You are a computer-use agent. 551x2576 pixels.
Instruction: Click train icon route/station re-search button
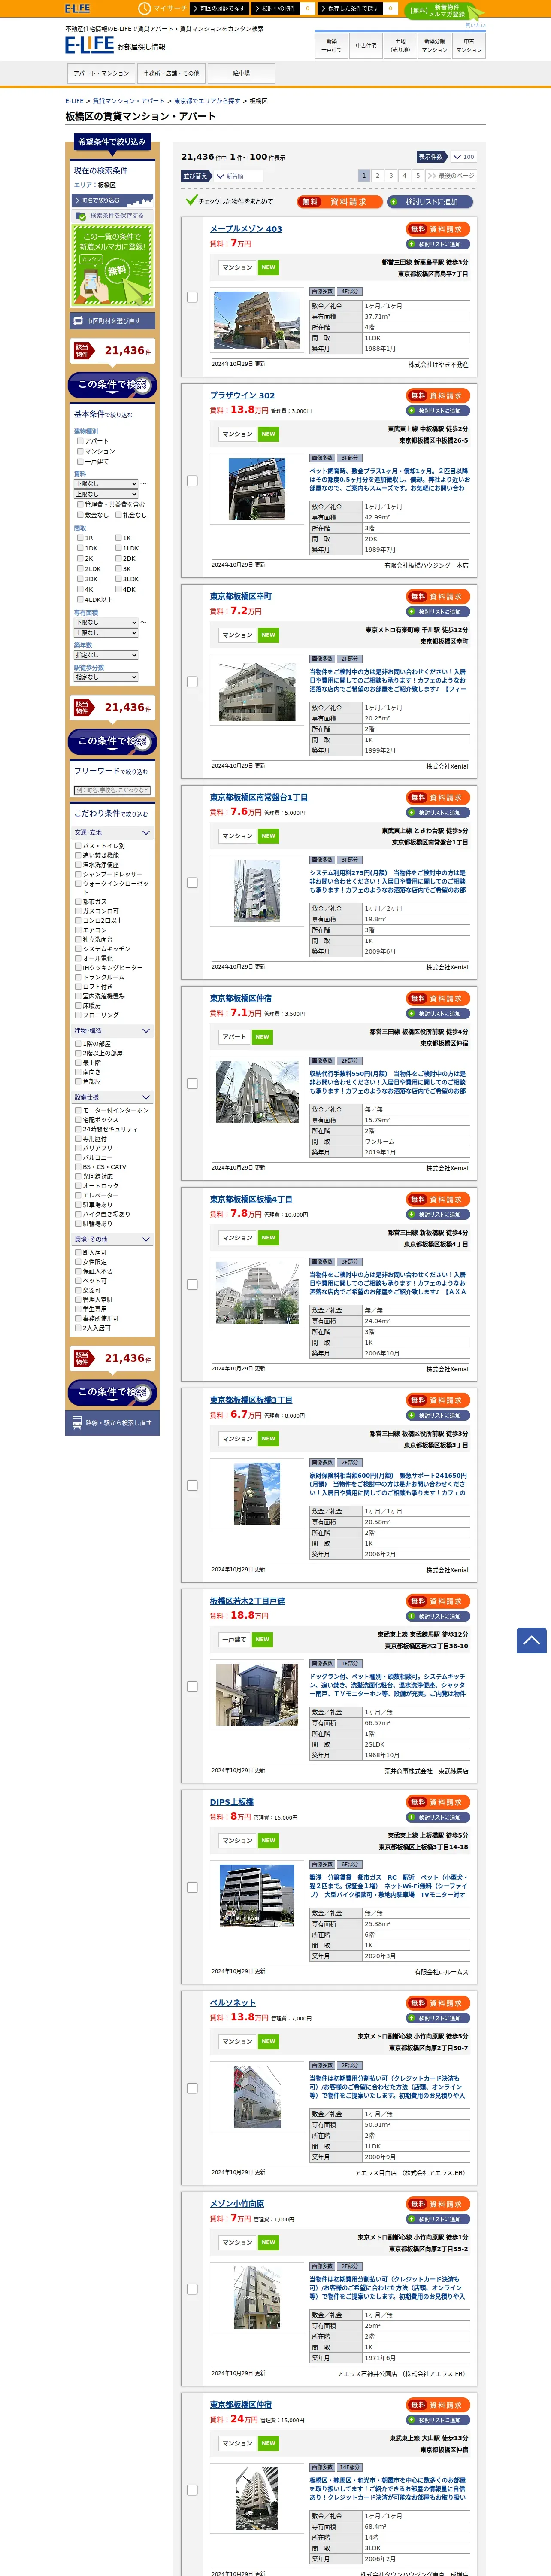pos(112,1422)
